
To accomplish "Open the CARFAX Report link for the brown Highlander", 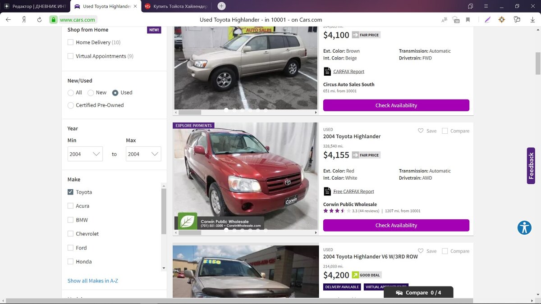I will [x=349, y=72].
